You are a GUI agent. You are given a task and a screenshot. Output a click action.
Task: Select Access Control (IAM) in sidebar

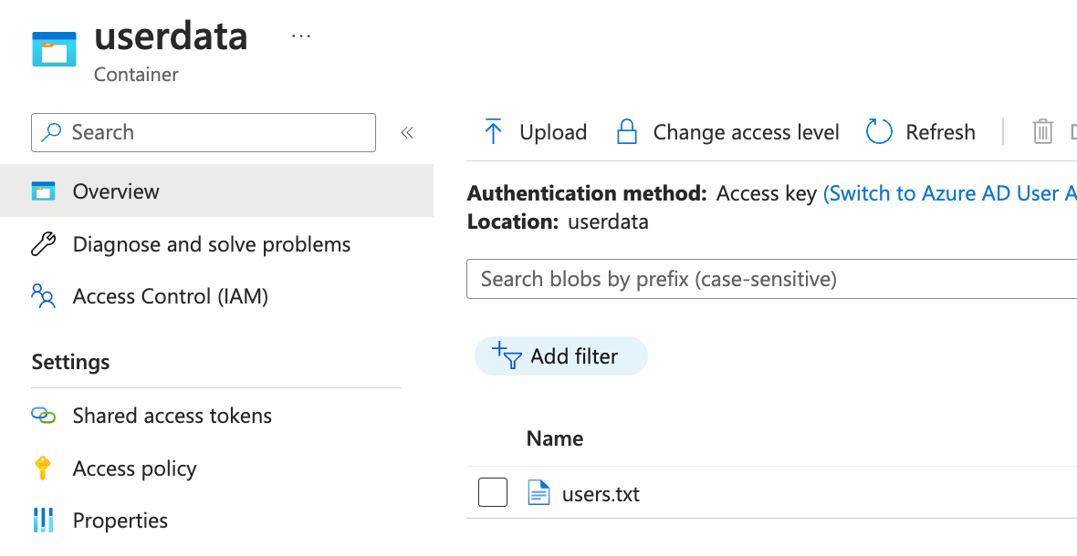pos(170,296)
